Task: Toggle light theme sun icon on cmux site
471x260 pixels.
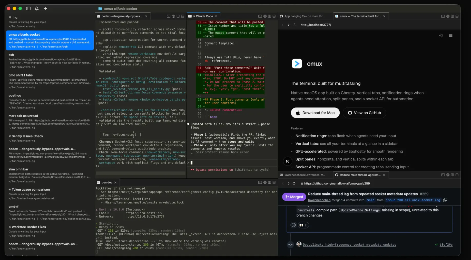Action: click(441, 36)
